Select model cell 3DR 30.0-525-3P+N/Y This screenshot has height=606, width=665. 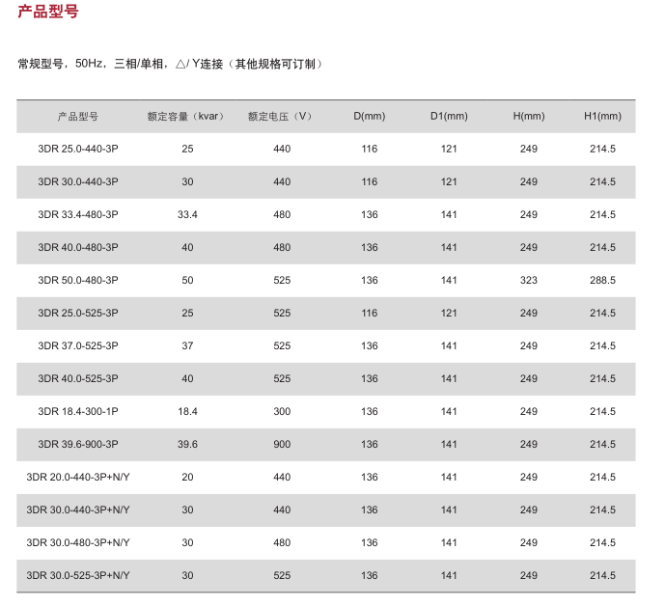78,575
